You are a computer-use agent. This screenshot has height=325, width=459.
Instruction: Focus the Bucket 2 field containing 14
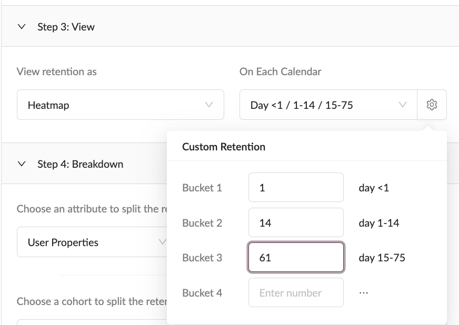point(296,223)
